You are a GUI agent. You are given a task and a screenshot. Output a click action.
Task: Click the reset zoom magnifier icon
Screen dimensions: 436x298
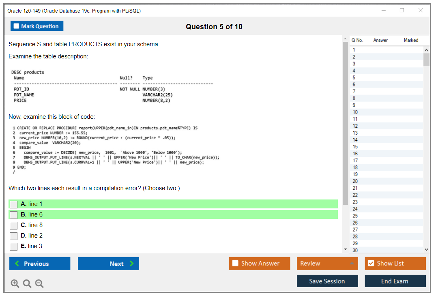point(27,284)
